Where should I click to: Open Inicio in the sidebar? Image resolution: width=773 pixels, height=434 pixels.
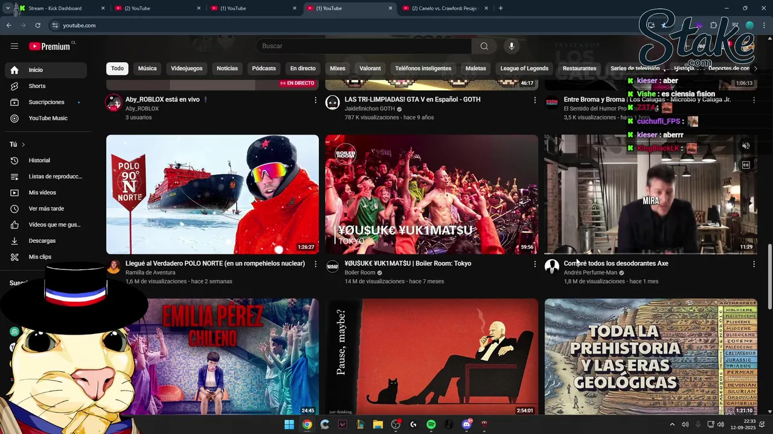coord(46,70)
